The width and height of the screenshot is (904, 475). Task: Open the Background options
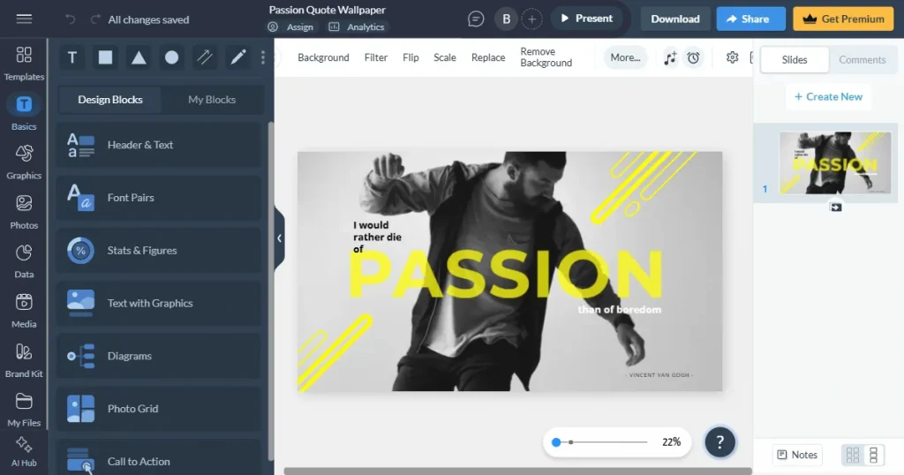tap(323, 57)
